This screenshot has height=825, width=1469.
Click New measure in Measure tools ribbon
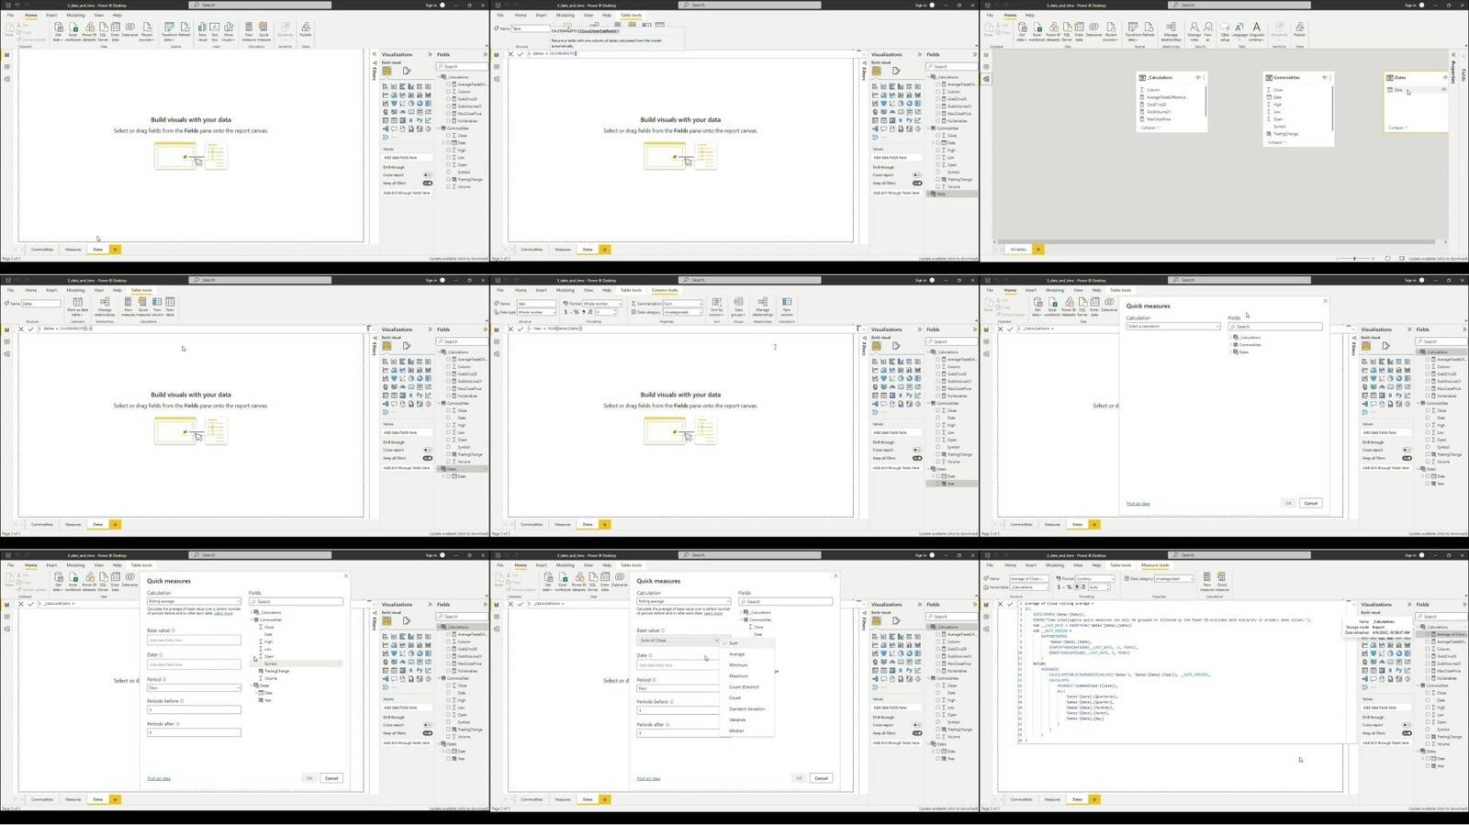(1205, 581)
